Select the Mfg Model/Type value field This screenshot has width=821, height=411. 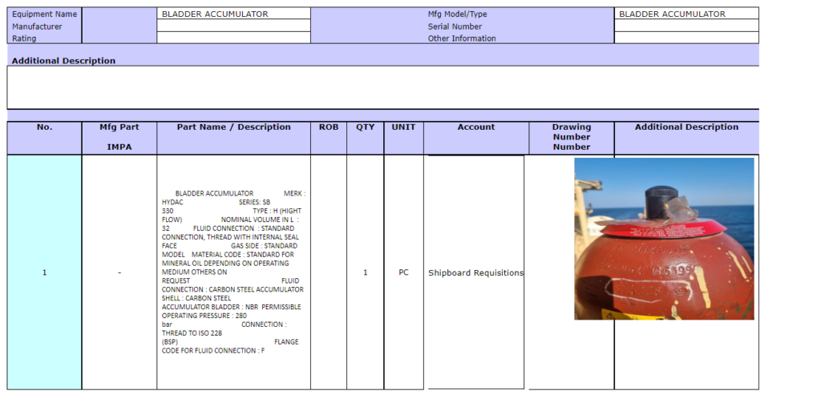tap(686, 14)
